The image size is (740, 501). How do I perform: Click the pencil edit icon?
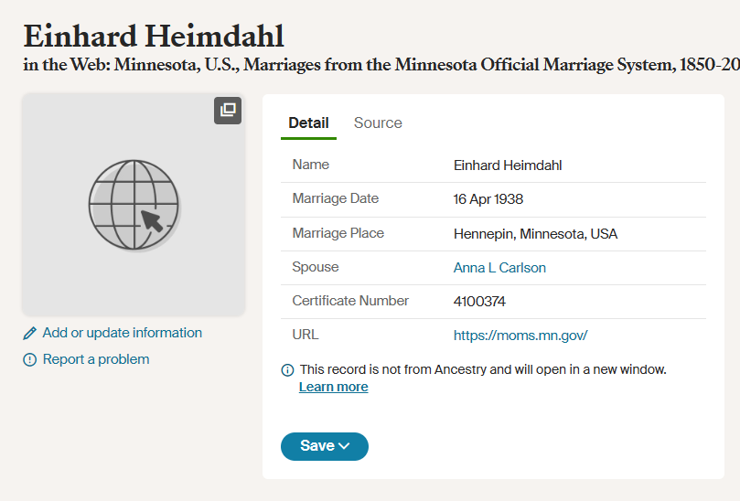(30, 334)
